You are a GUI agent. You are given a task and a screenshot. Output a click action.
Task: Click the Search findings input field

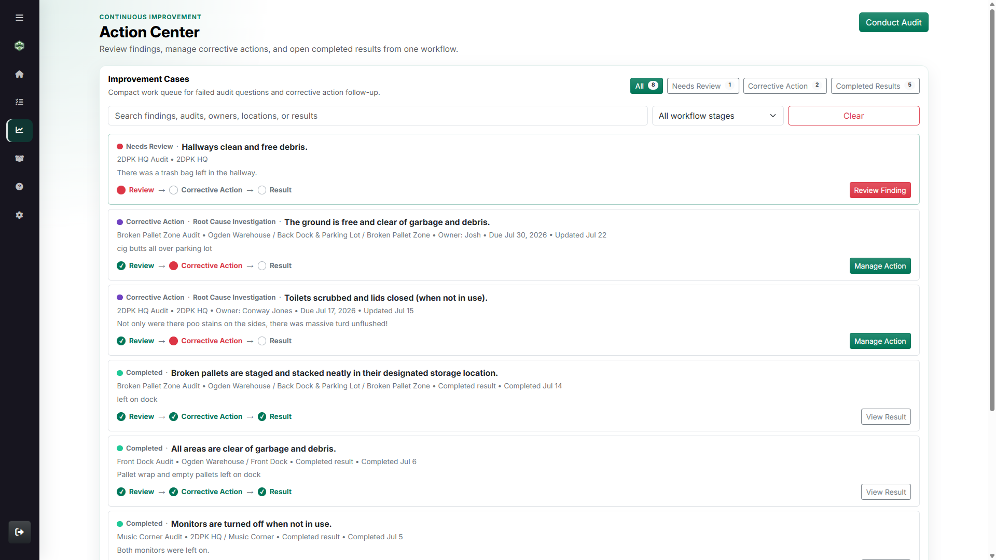pos(378,116)
